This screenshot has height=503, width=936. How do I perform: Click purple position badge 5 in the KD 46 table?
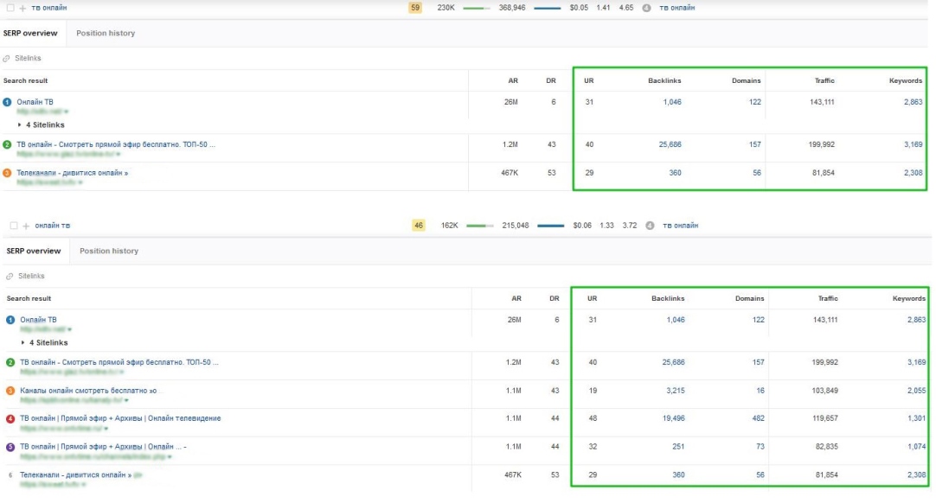(10, 447)
